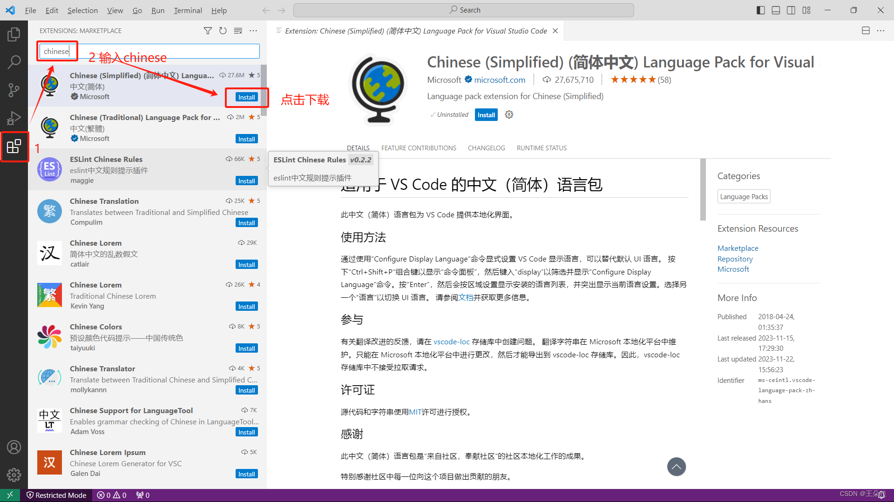Viewport: 894px width, 502px height.
Task: Click the five-star rating (58)
Action: point(641,80)
